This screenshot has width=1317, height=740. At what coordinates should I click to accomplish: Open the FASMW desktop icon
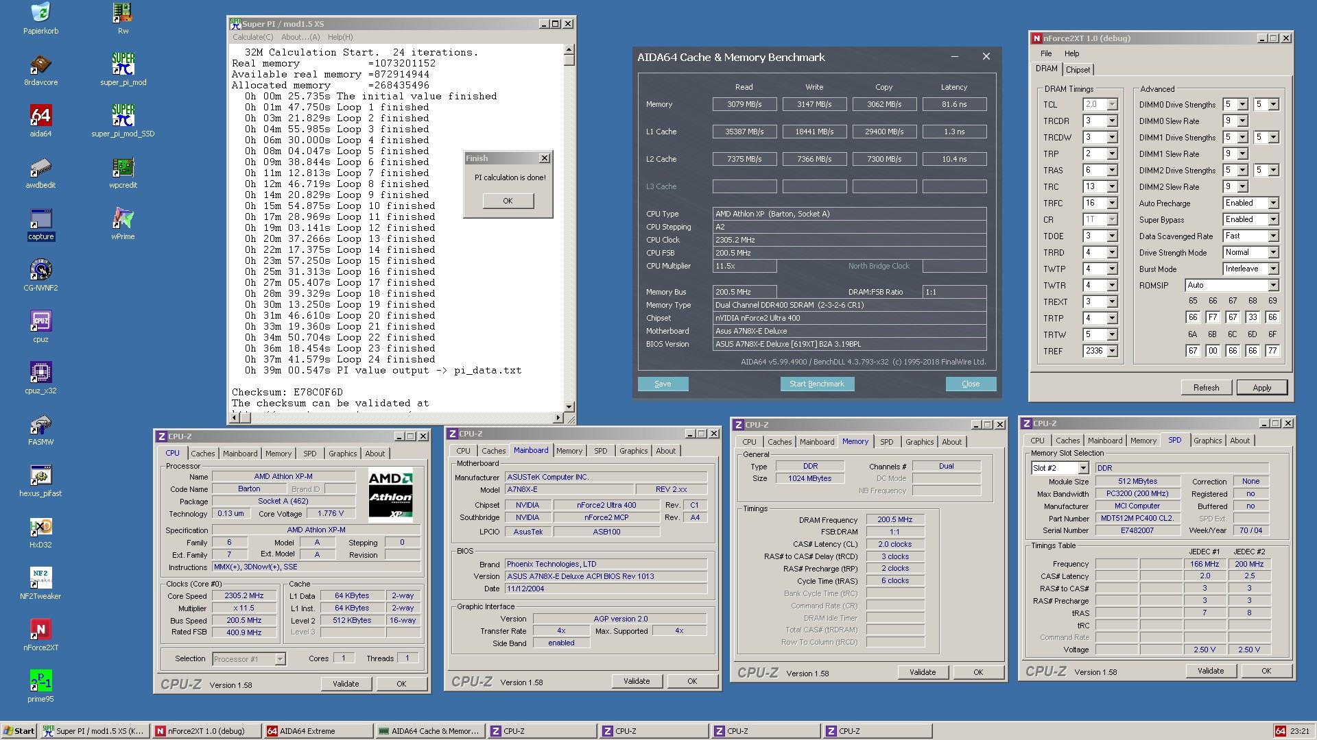tap(40, 430)
